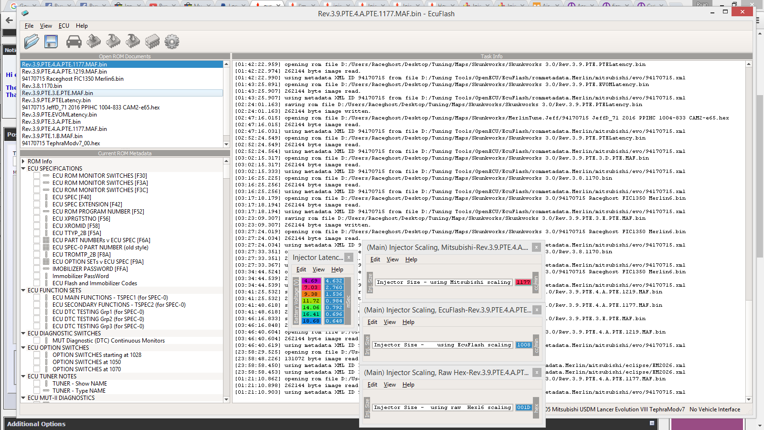Select 94170715 TephraModv7_00.hex in ROM documents
This screenshot has height=430, width=764.
(61, 143)
